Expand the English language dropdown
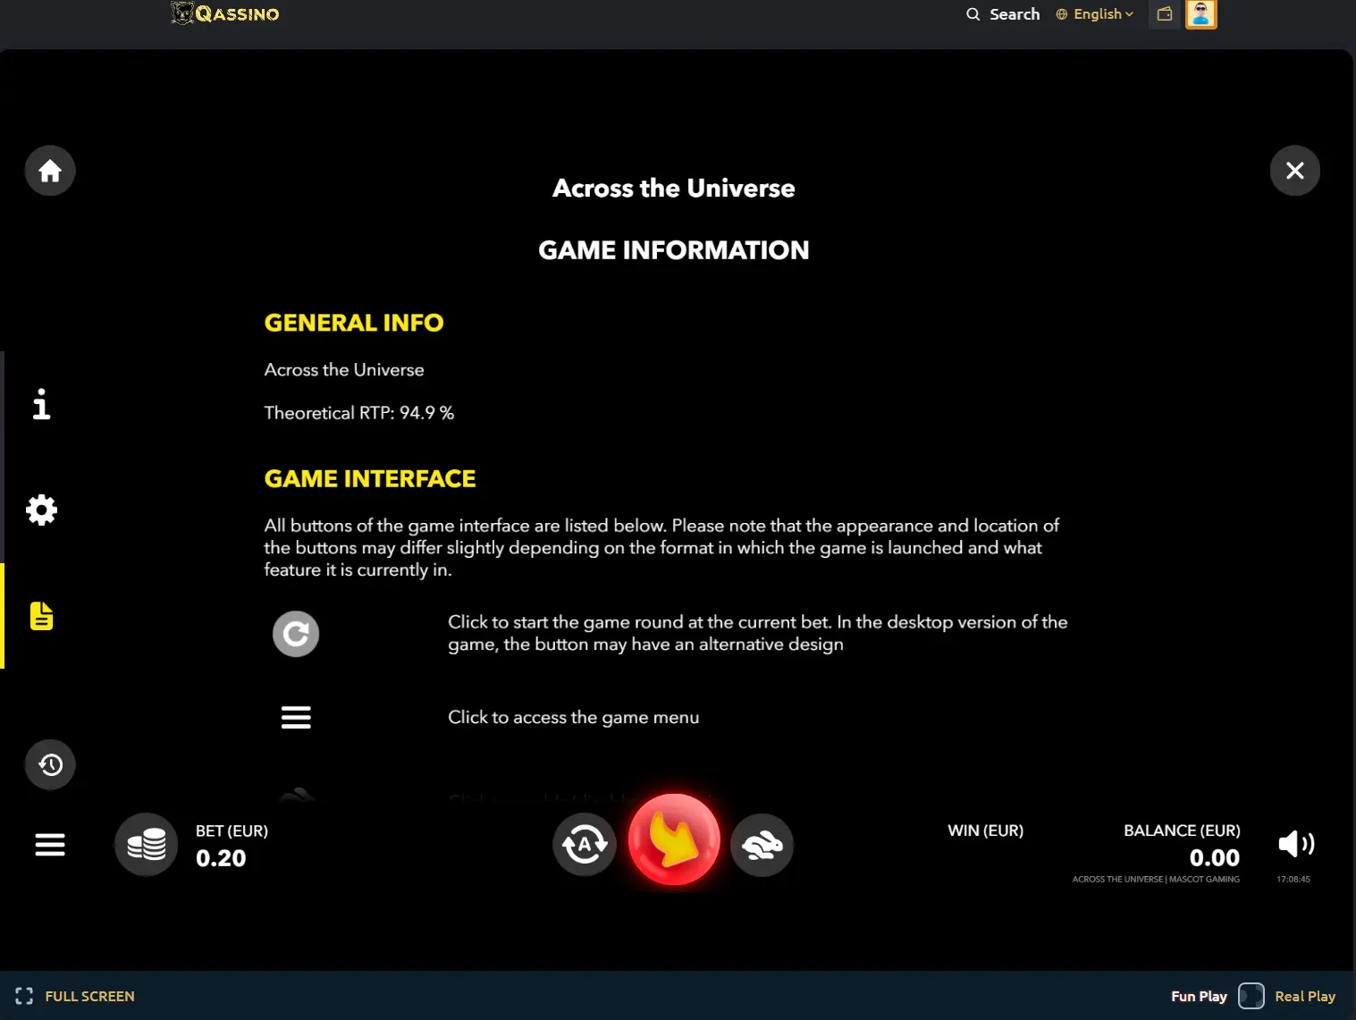This screenshot has width=1356, height=1020. (1095, 14)
